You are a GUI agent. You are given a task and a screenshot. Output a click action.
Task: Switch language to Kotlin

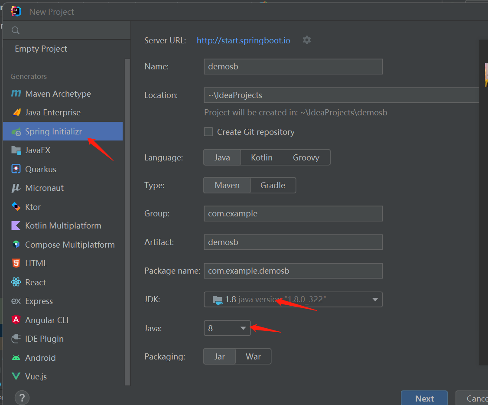(x=262, y=157)
